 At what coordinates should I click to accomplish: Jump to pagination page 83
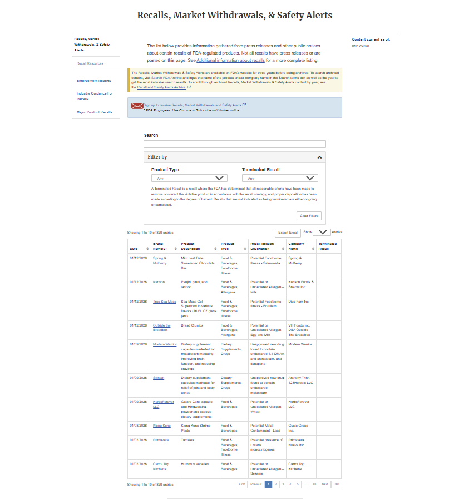pyautogui.click(x=314, y=485)
